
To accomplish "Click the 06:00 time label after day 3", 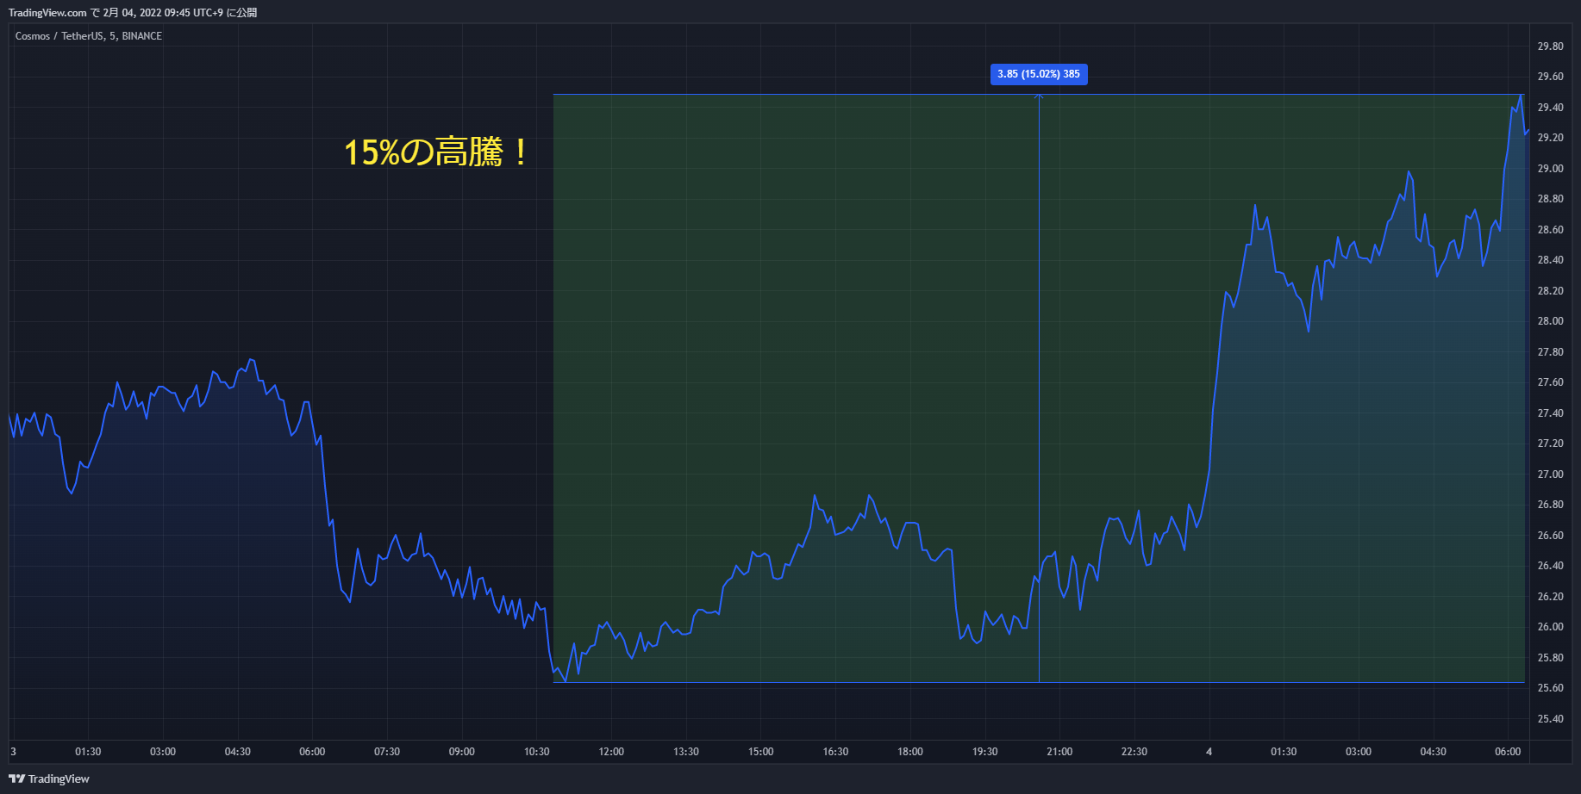I will [x=312, y=752].
